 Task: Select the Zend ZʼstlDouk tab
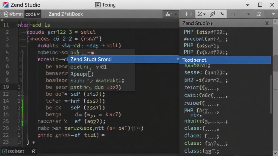pyautogui.click(x=66, y=14)
